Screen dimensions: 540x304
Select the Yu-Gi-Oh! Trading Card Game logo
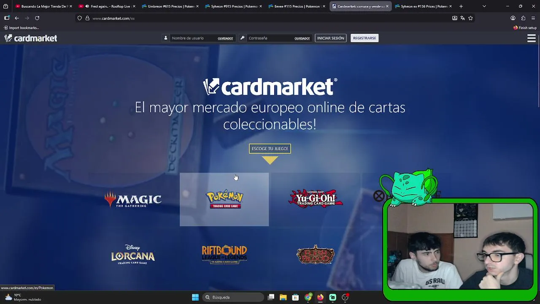click(316, 198)
